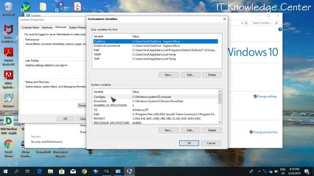Click Edit under User variables
314x176 pixels.
(x=190, y=75)
